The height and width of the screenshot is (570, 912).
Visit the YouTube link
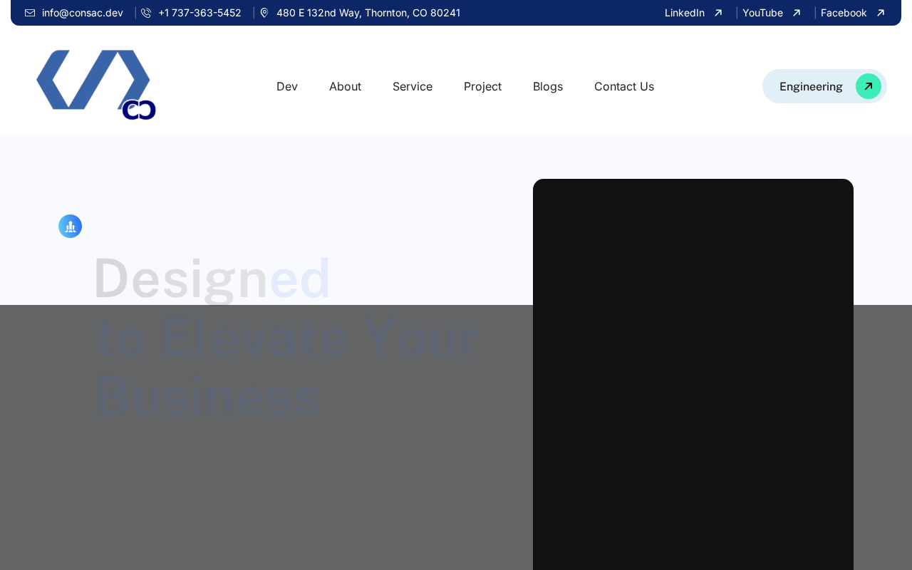762,13
